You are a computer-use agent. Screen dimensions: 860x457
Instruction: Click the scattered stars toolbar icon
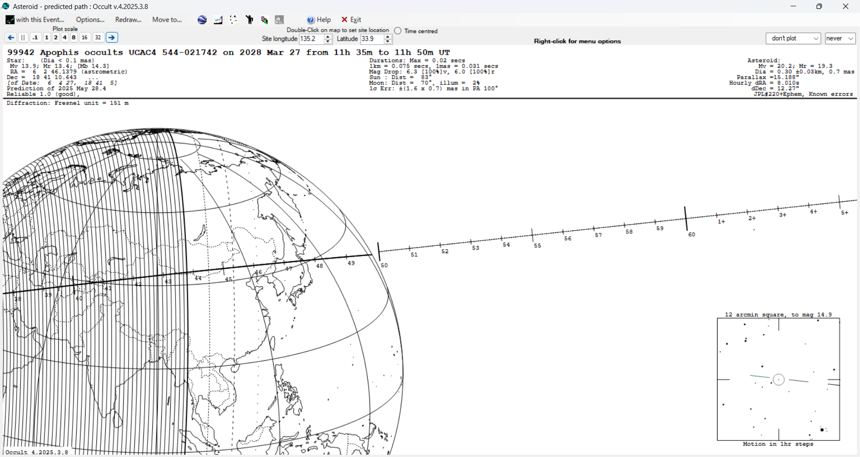coord(234,20)
